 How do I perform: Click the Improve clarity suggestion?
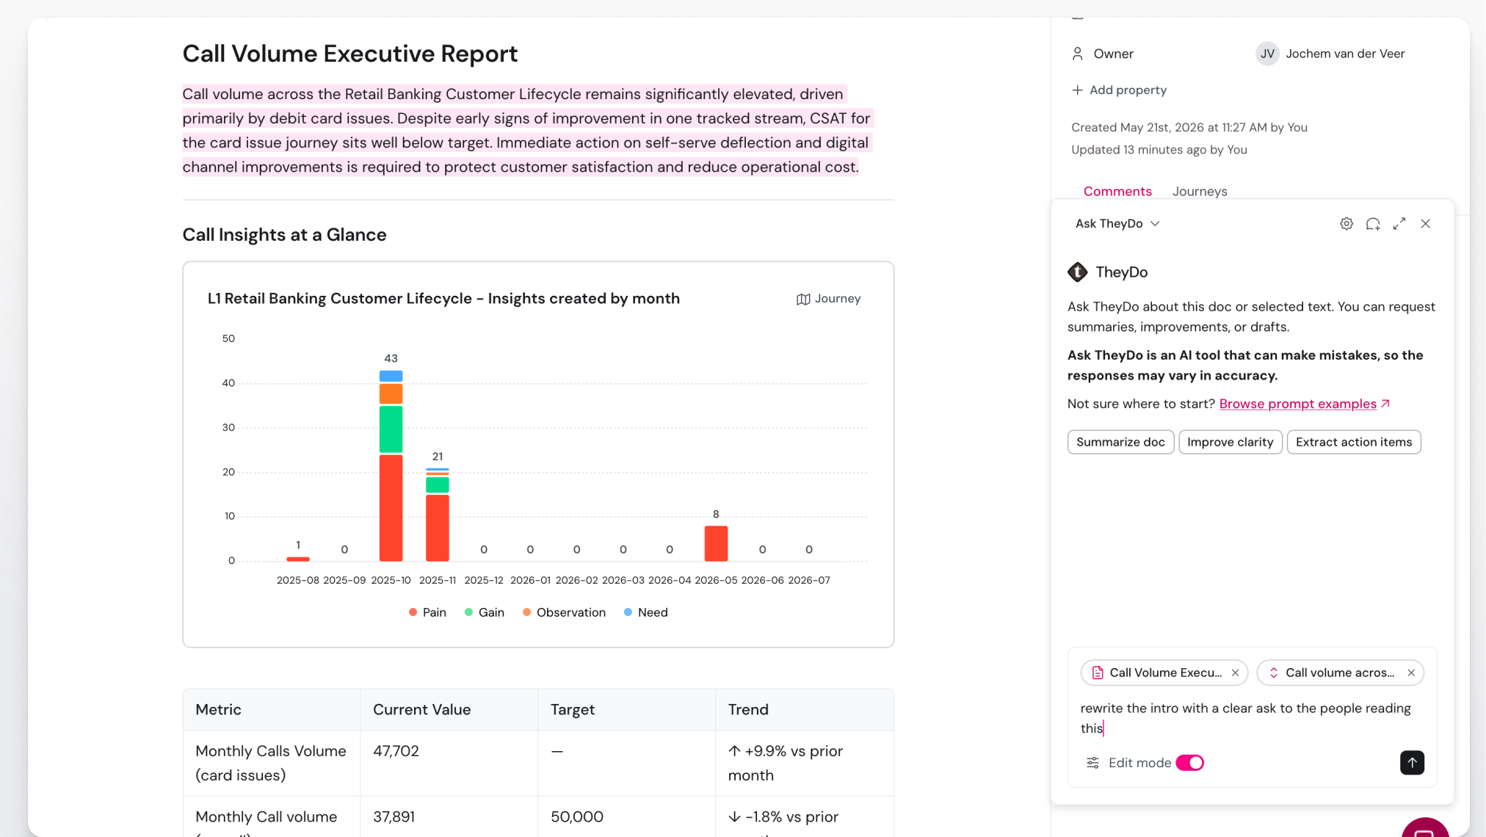(x=1230, y=442)
